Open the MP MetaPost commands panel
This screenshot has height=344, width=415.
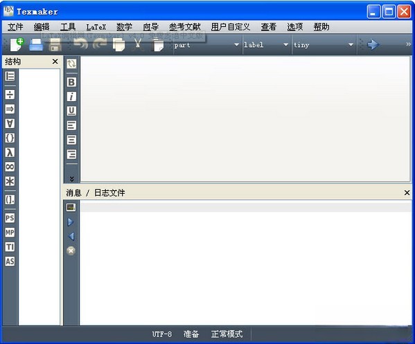coord(10,233)
